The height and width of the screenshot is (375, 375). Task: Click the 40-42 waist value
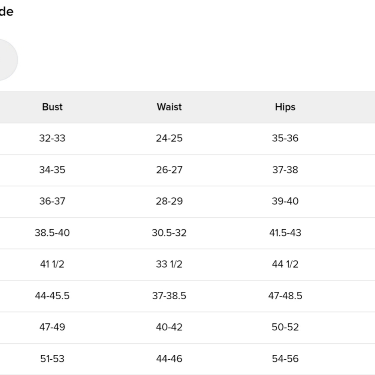(169, 327)
